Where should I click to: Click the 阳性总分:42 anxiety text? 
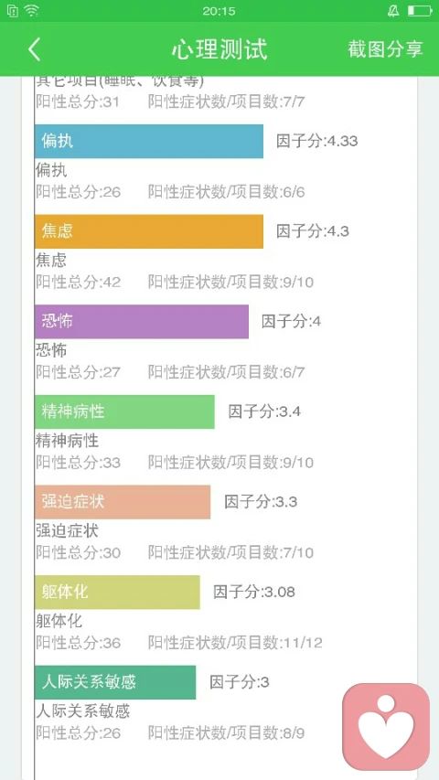[78, 283]
